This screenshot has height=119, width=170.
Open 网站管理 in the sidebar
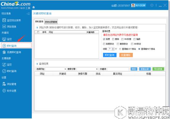10,84
